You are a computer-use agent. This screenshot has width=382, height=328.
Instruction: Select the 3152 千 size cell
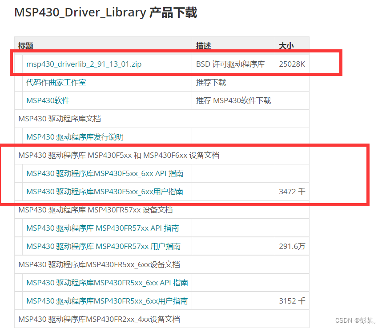[292, 301]
